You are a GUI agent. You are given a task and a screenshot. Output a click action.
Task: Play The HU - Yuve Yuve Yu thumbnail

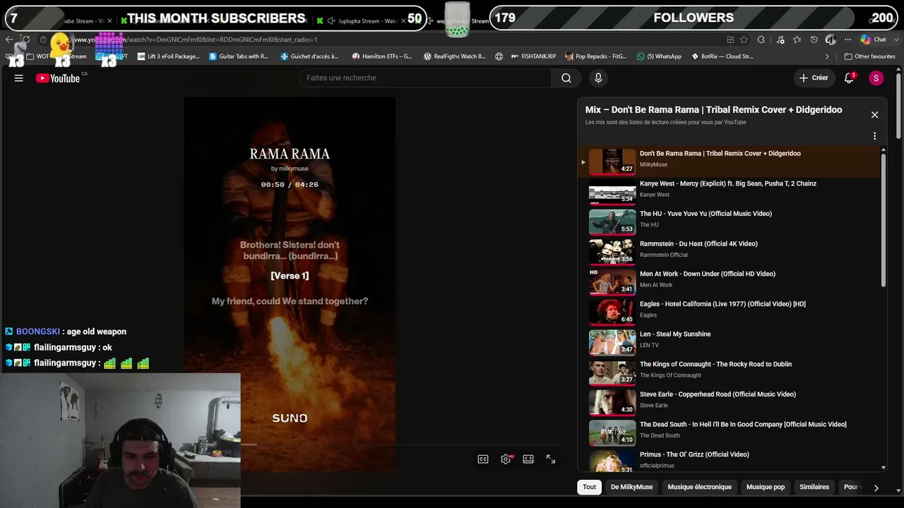point(612,222)
